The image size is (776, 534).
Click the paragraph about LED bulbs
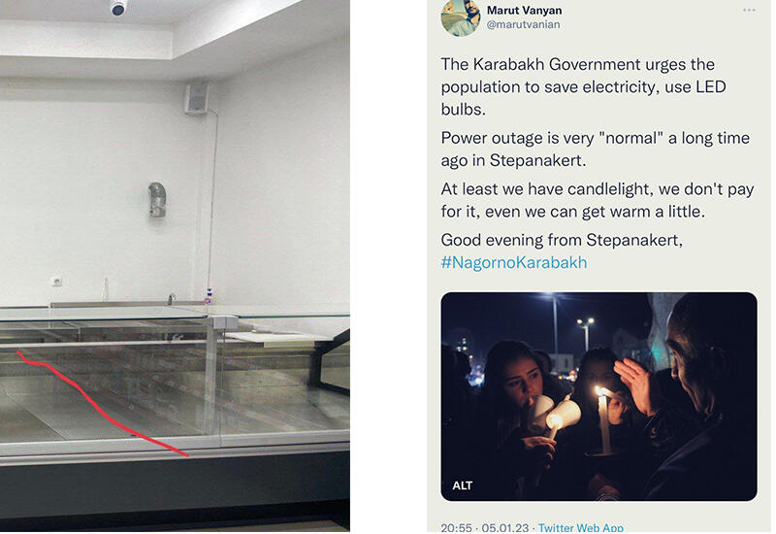583,86
